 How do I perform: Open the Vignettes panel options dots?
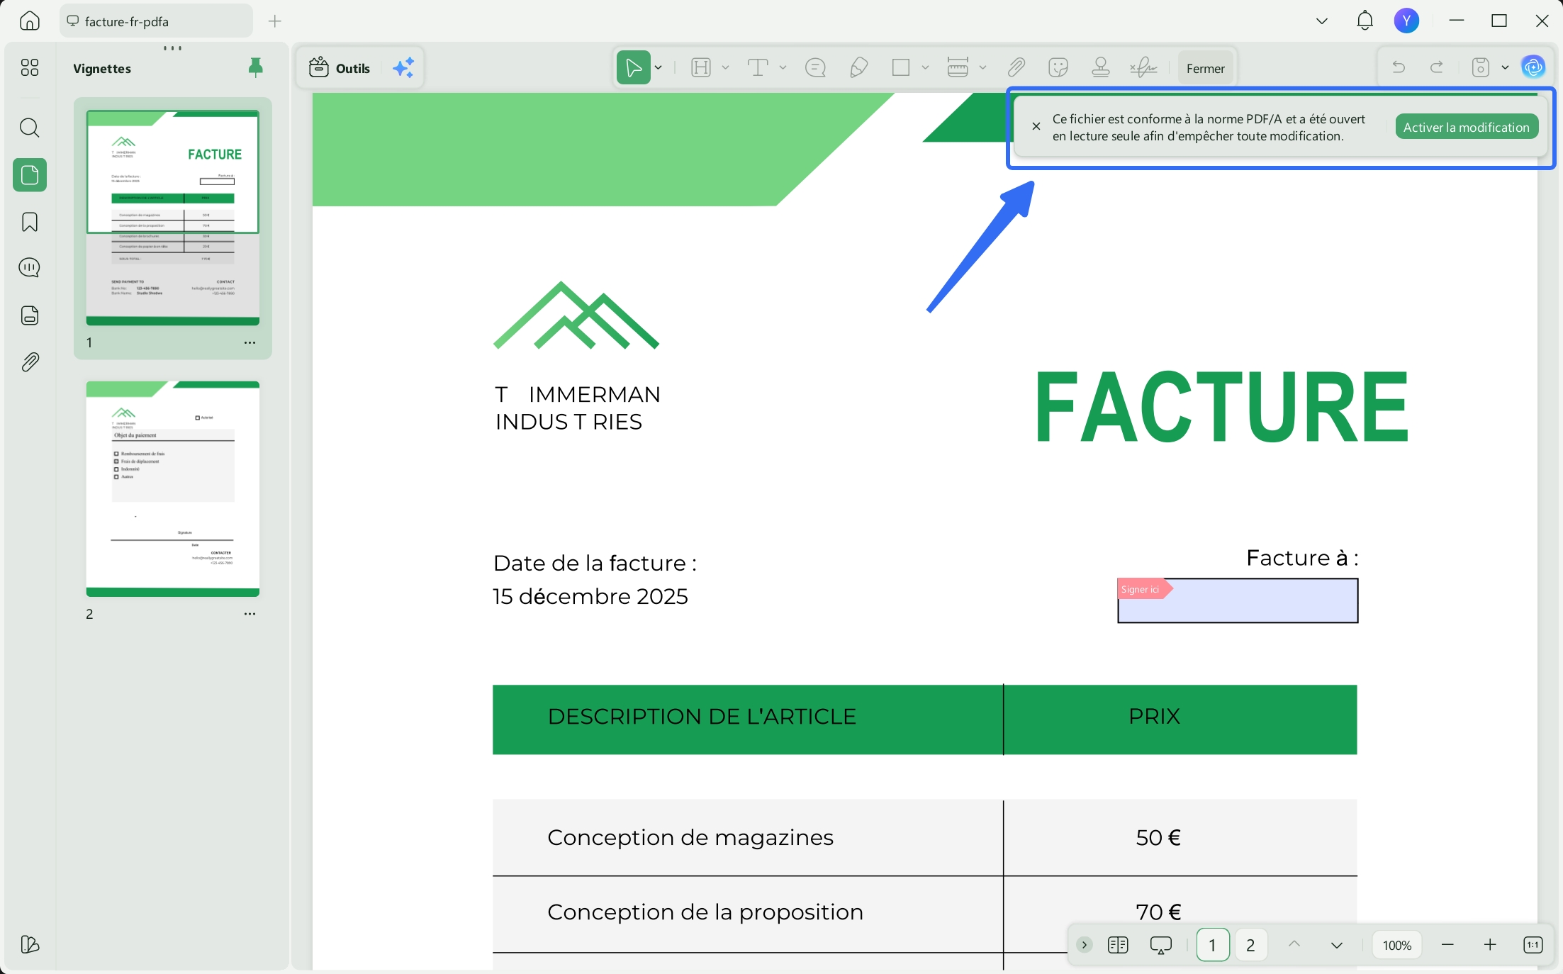click(172, 48)
